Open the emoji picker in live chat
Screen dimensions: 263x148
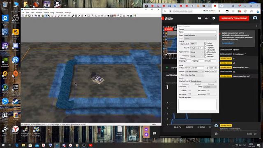pos(216,134)
